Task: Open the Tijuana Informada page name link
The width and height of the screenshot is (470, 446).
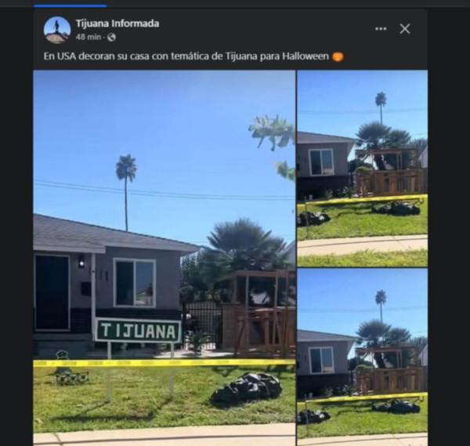Action: (117, 24)
